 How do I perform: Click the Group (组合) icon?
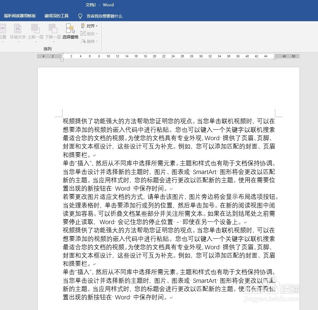(83, 33)
